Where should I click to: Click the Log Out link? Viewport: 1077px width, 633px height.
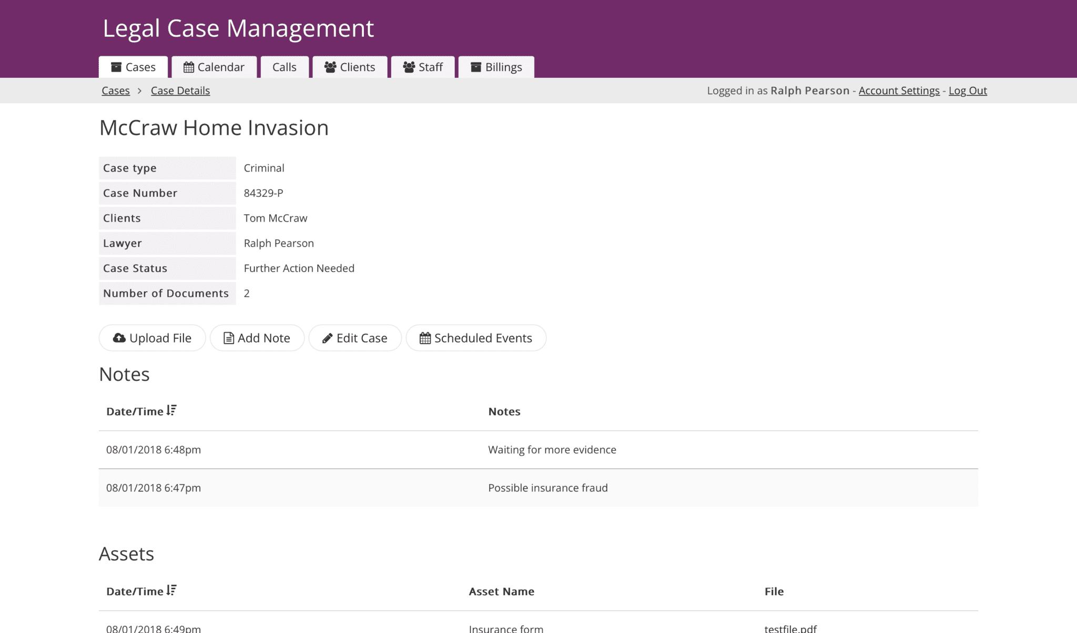pos(967,91)
